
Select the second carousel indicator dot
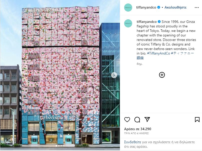59,146
